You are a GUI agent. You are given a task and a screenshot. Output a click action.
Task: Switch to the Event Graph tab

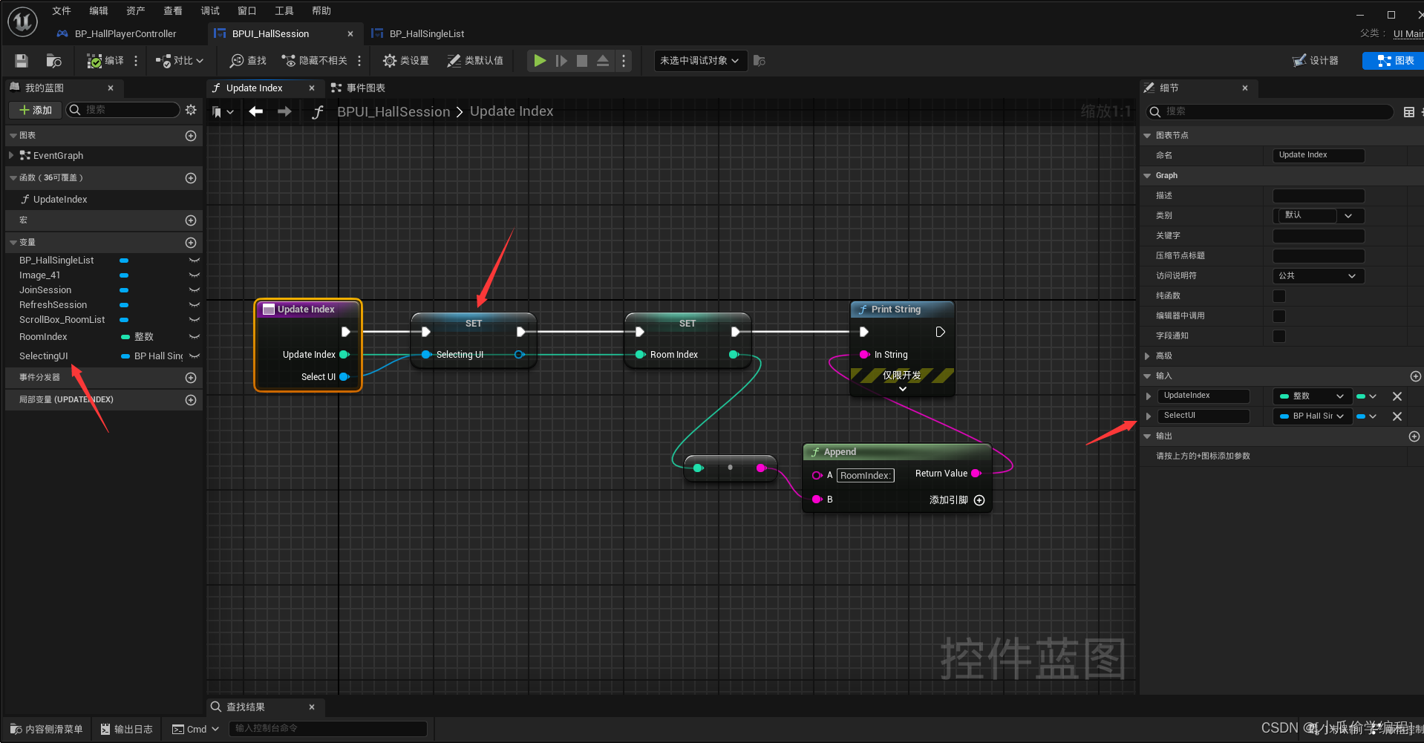(358, 88)
